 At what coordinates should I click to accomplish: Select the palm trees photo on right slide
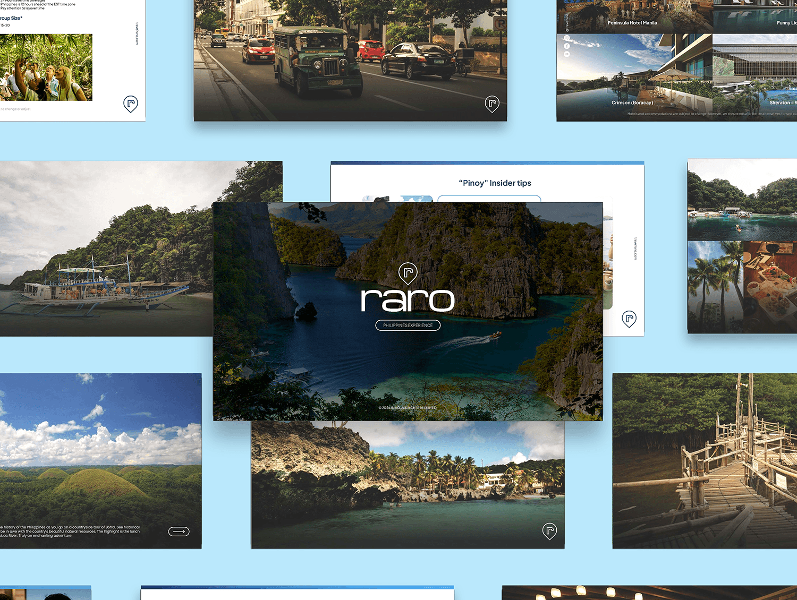point(715,287)
